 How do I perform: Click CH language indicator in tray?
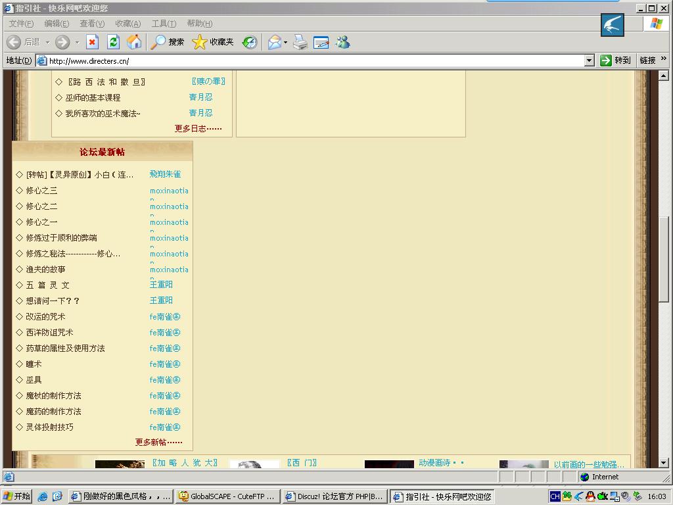point(555,497)
